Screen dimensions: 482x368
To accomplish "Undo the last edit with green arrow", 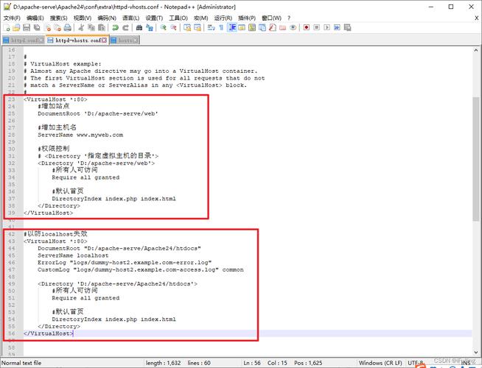I will [115, 28].
